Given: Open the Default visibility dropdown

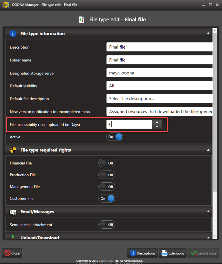Looking at the screenshot, I should tap(159, 86).
